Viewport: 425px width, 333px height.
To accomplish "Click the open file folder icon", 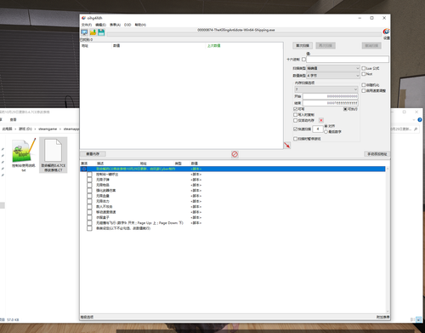I will coord(93,32).
